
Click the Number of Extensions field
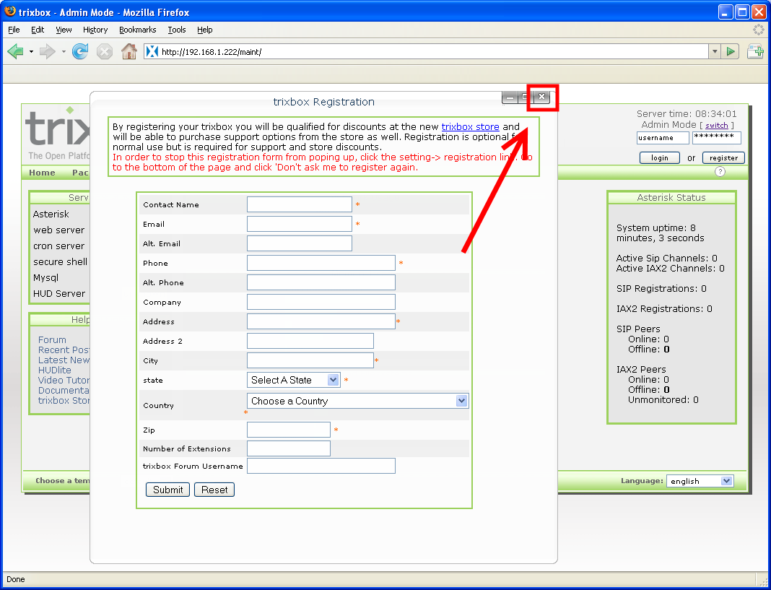(289, 448)
